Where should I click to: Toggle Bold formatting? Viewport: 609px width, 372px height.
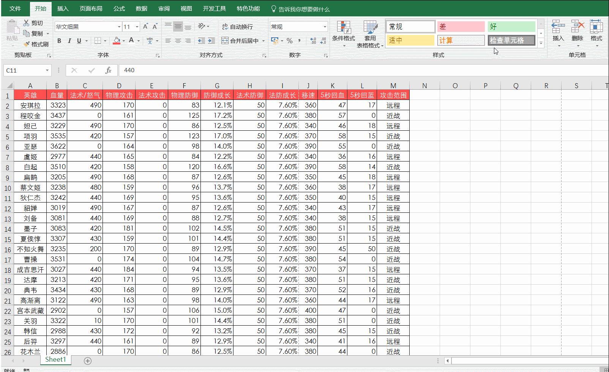[x=59, y=41]
